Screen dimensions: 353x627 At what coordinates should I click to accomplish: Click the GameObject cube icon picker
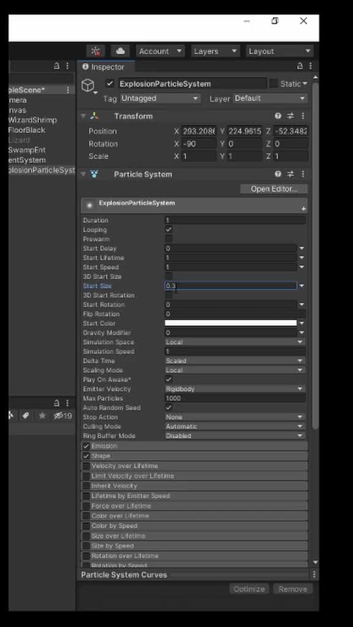[x=88, y=86]
